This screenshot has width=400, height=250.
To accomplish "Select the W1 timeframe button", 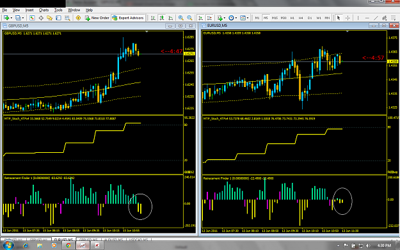I will (319, 18).
